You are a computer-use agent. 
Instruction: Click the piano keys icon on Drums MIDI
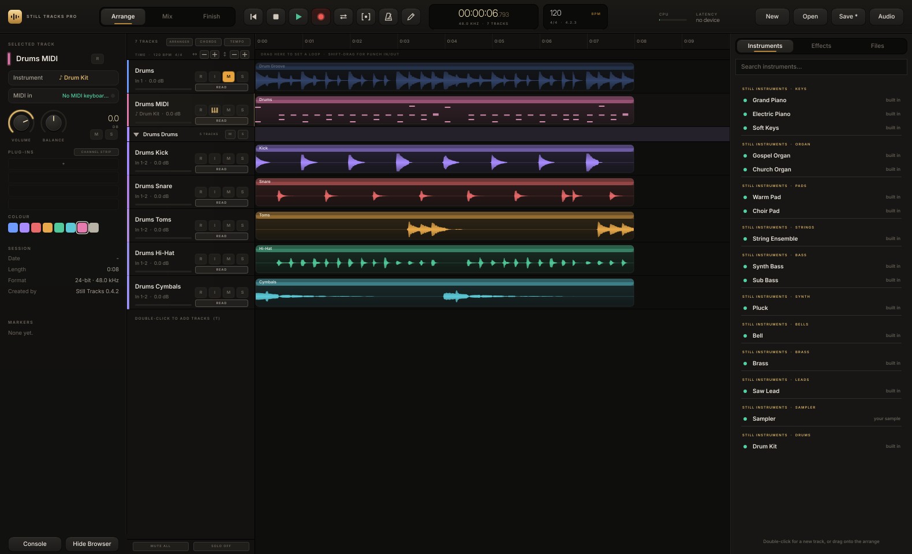pyautogui.click(x=215, y=110)
